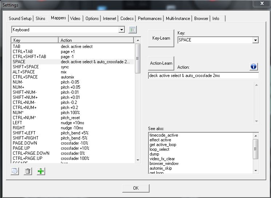Select the CTRL+NUM* pitch_reset row

(73, 118)
